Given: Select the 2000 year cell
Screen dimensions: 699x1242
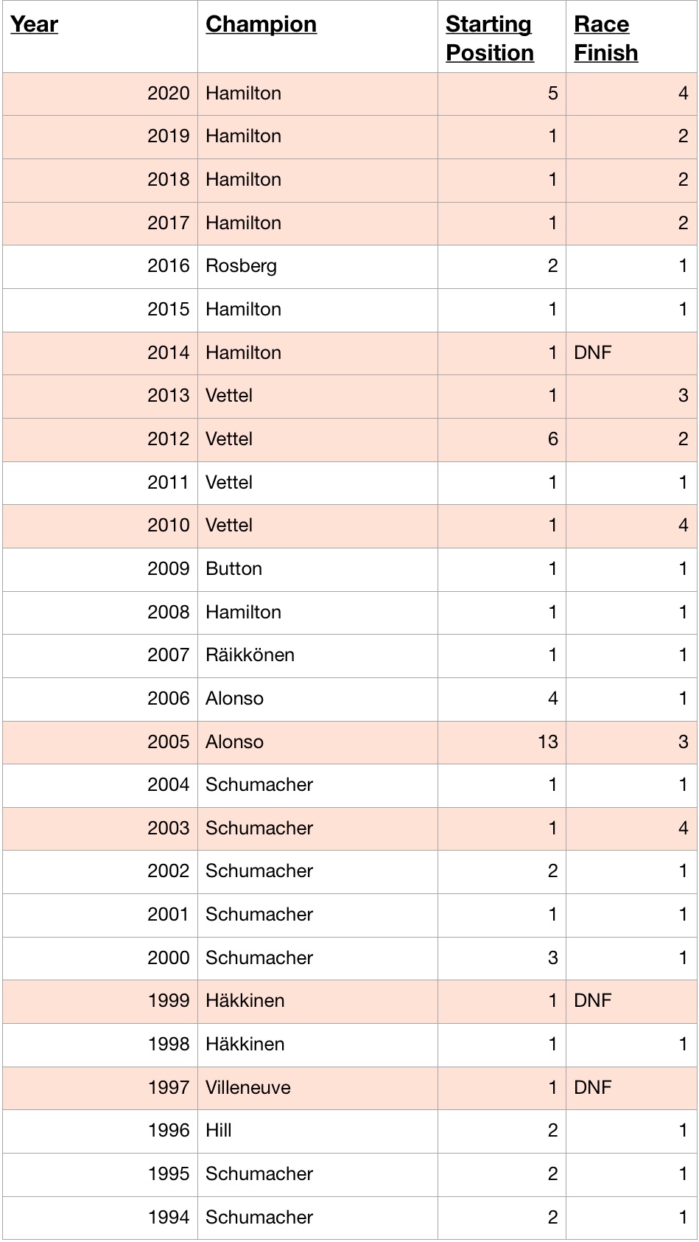Looking at the screenshot, I should (168, 958).
